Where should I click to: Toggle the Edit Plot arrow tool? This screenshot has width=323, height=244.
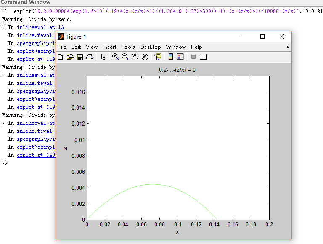[x=103, y=57]
